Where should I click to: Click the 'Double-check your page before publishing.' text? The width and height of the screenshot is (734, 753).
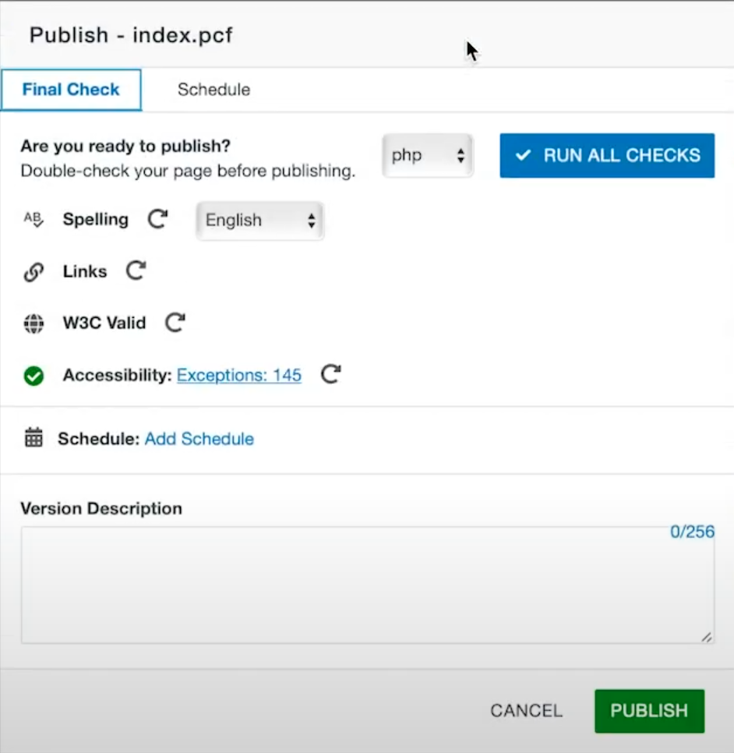click(x=188, y=171)
